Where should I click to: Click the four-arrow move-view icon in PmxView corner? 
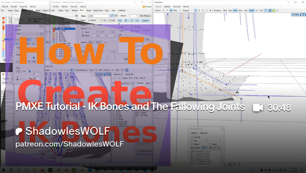(297, 15)
